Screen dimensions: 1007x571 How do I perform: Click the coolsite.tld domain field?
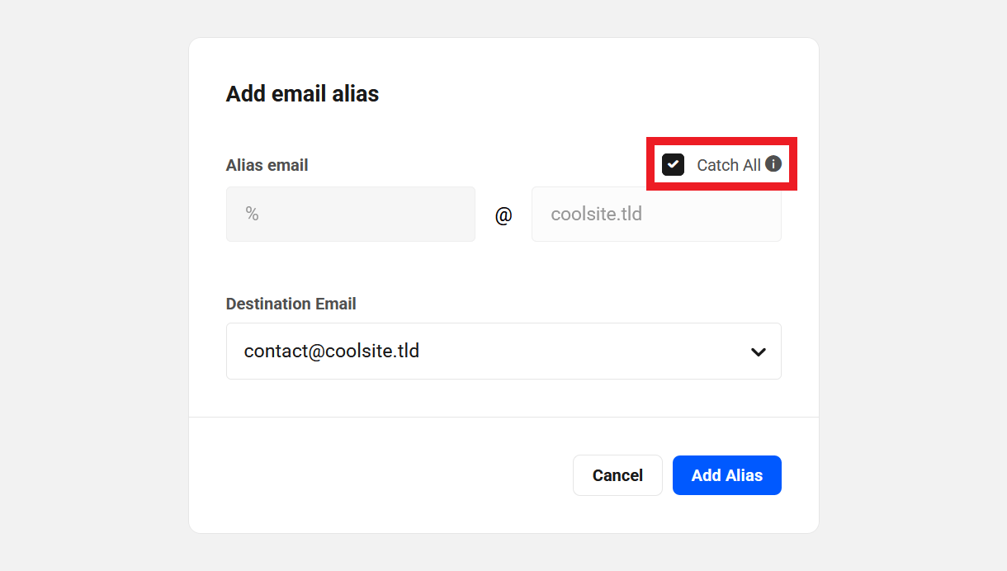(x=656, y=215)
